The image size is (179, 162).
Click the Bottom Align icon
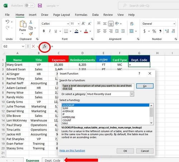[x=111, y=24]
